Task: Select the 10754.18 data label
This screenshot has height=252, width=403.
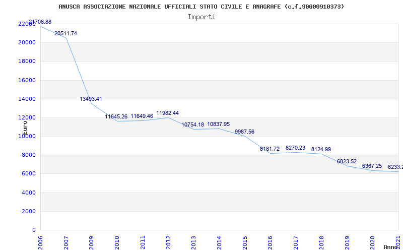Action: tap(193, 124)
